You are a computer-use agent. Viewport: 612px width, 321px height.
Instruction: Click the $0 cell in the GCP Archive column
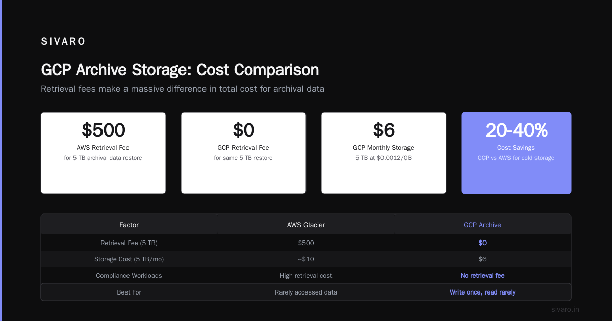click(x=482, y=243)
